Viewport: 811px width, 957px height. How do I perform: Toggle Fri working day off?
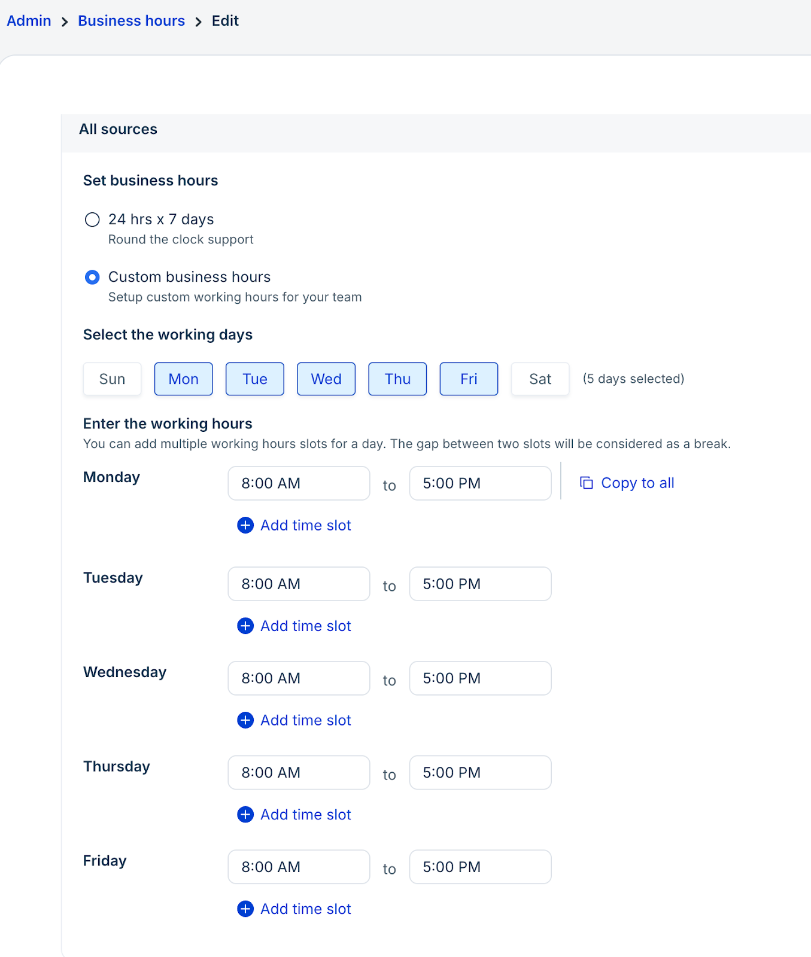469,379
